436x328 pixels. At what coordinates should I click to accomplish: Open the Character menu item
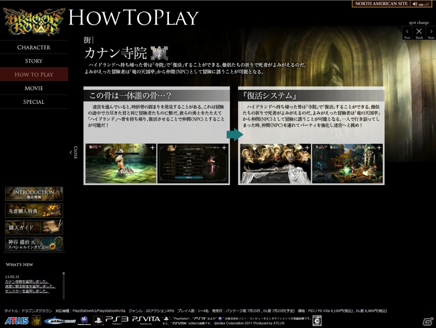point(34,48)
